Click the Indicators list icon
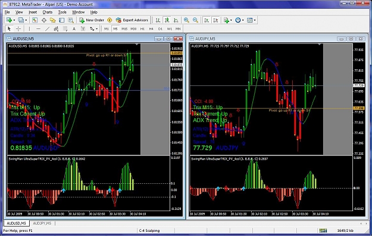Image resolution: width=372 pixels, height=236 pixels. pyautogui.click(x=226, y=20)
